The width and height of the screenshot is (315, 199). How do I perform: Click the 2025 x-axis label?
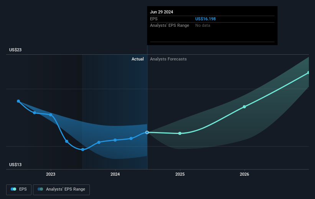click(180, 174)
